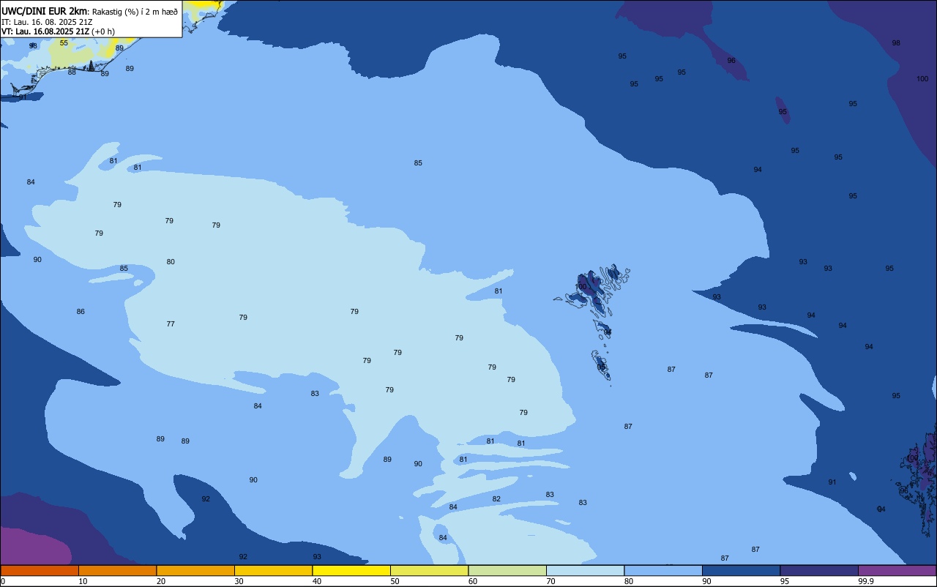
Task: Select the 'VT: Lau. 16.08.2025 21Z (+0 h)' line
Action: (58, 31)
